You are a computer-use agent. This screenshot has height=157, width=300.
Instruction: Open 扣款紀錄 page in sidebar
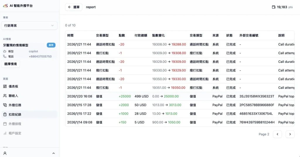(29, 114)
